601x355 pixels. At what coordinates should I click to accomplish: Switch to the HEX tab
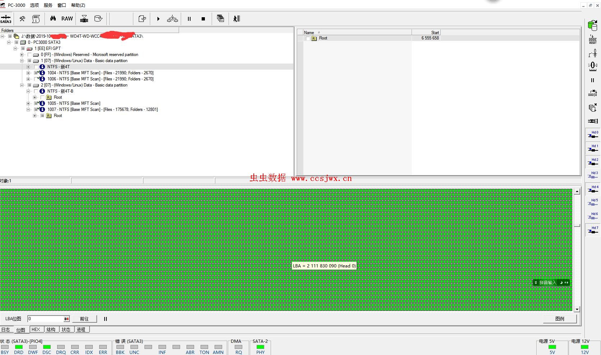[x=36, y=330]
